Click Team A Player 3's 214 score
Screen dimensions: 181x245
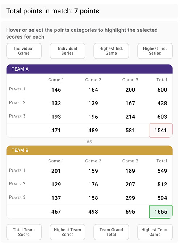[x=130, y=117]
